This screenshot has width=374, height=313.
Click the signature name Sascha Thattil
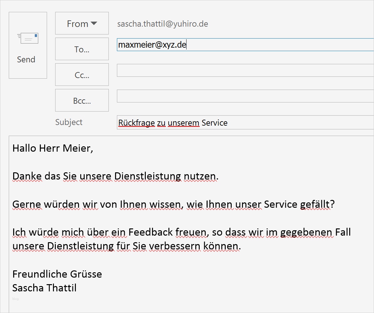pos(44,288)
